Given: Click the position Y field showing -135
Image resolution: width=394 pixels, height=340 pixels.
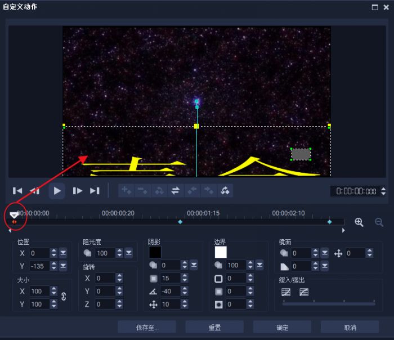Looking at the screenshot, I should point(39,266).
